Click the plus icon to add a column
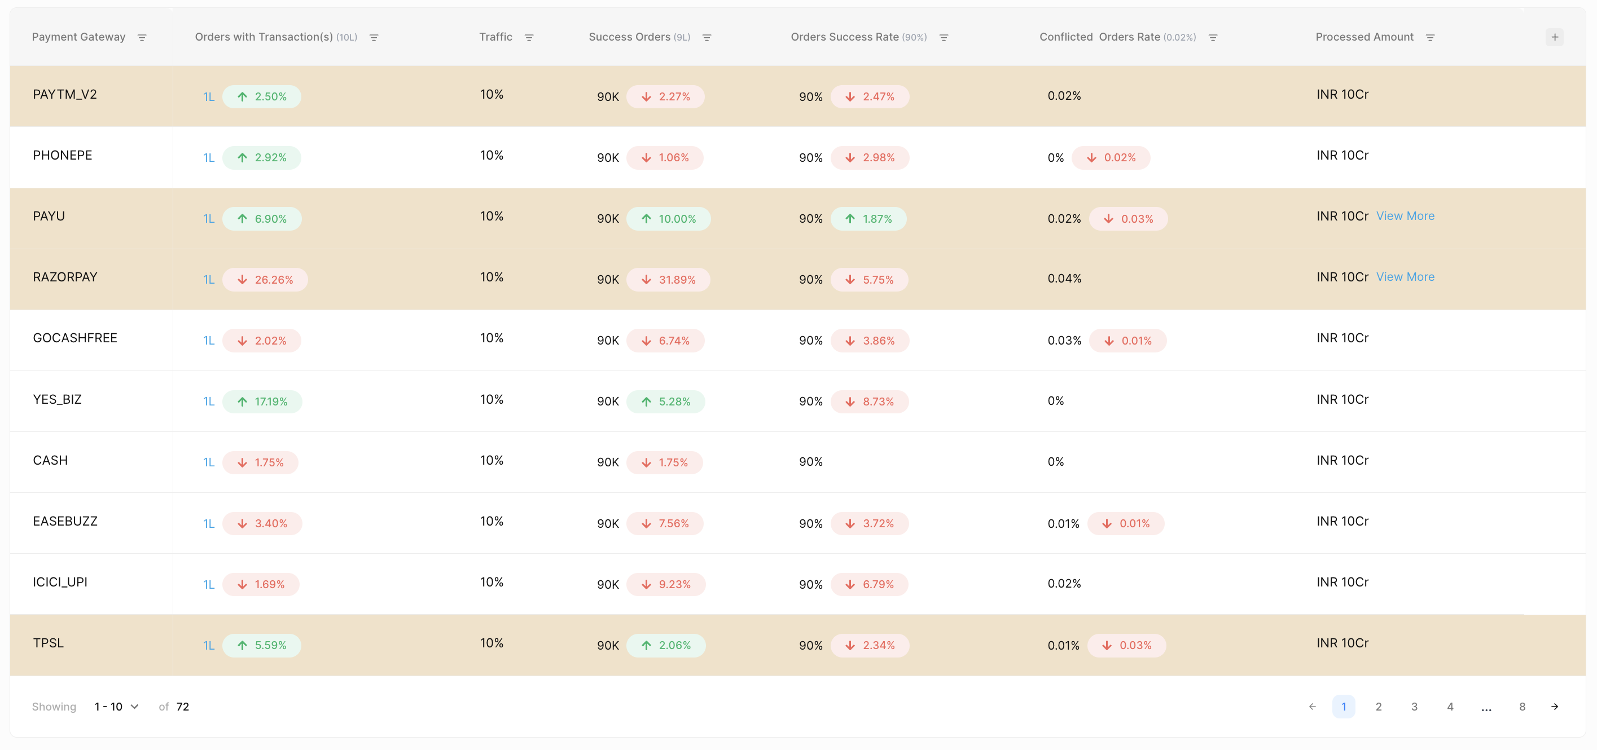Viewport: 1597px width, 750px height. point(1554,37)
